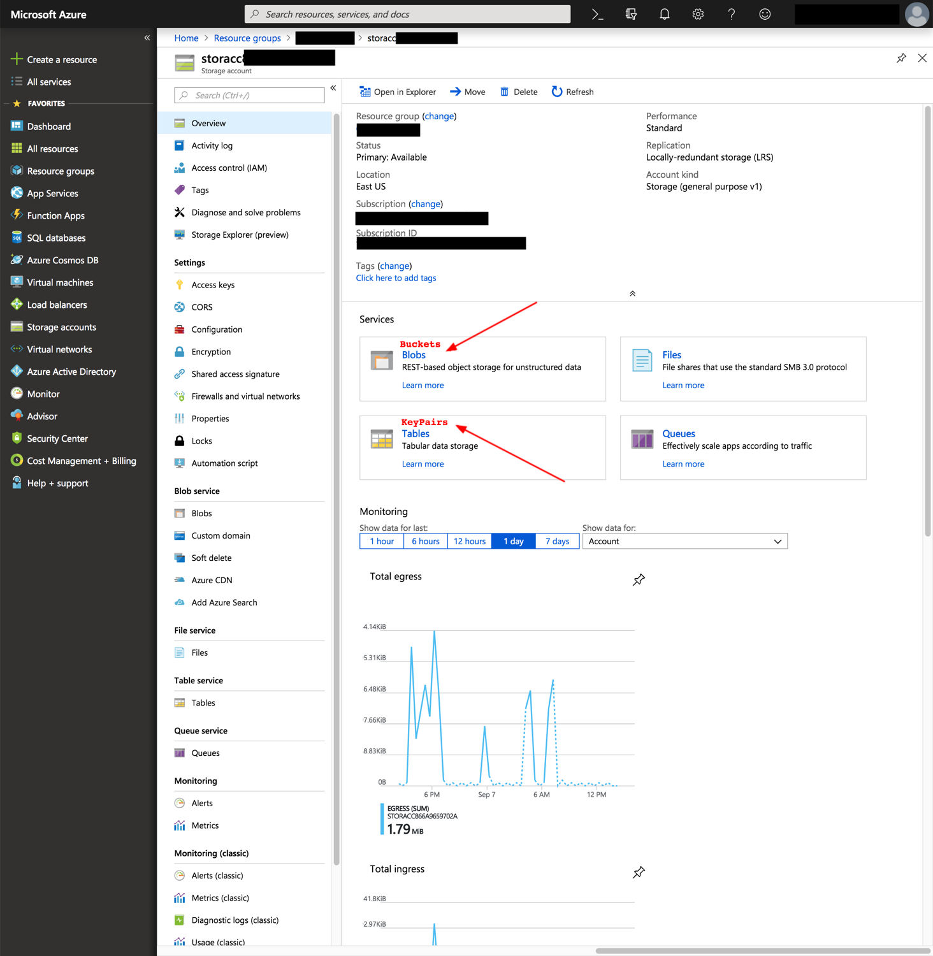Click here to add tags link

click(x=396, y=278)
